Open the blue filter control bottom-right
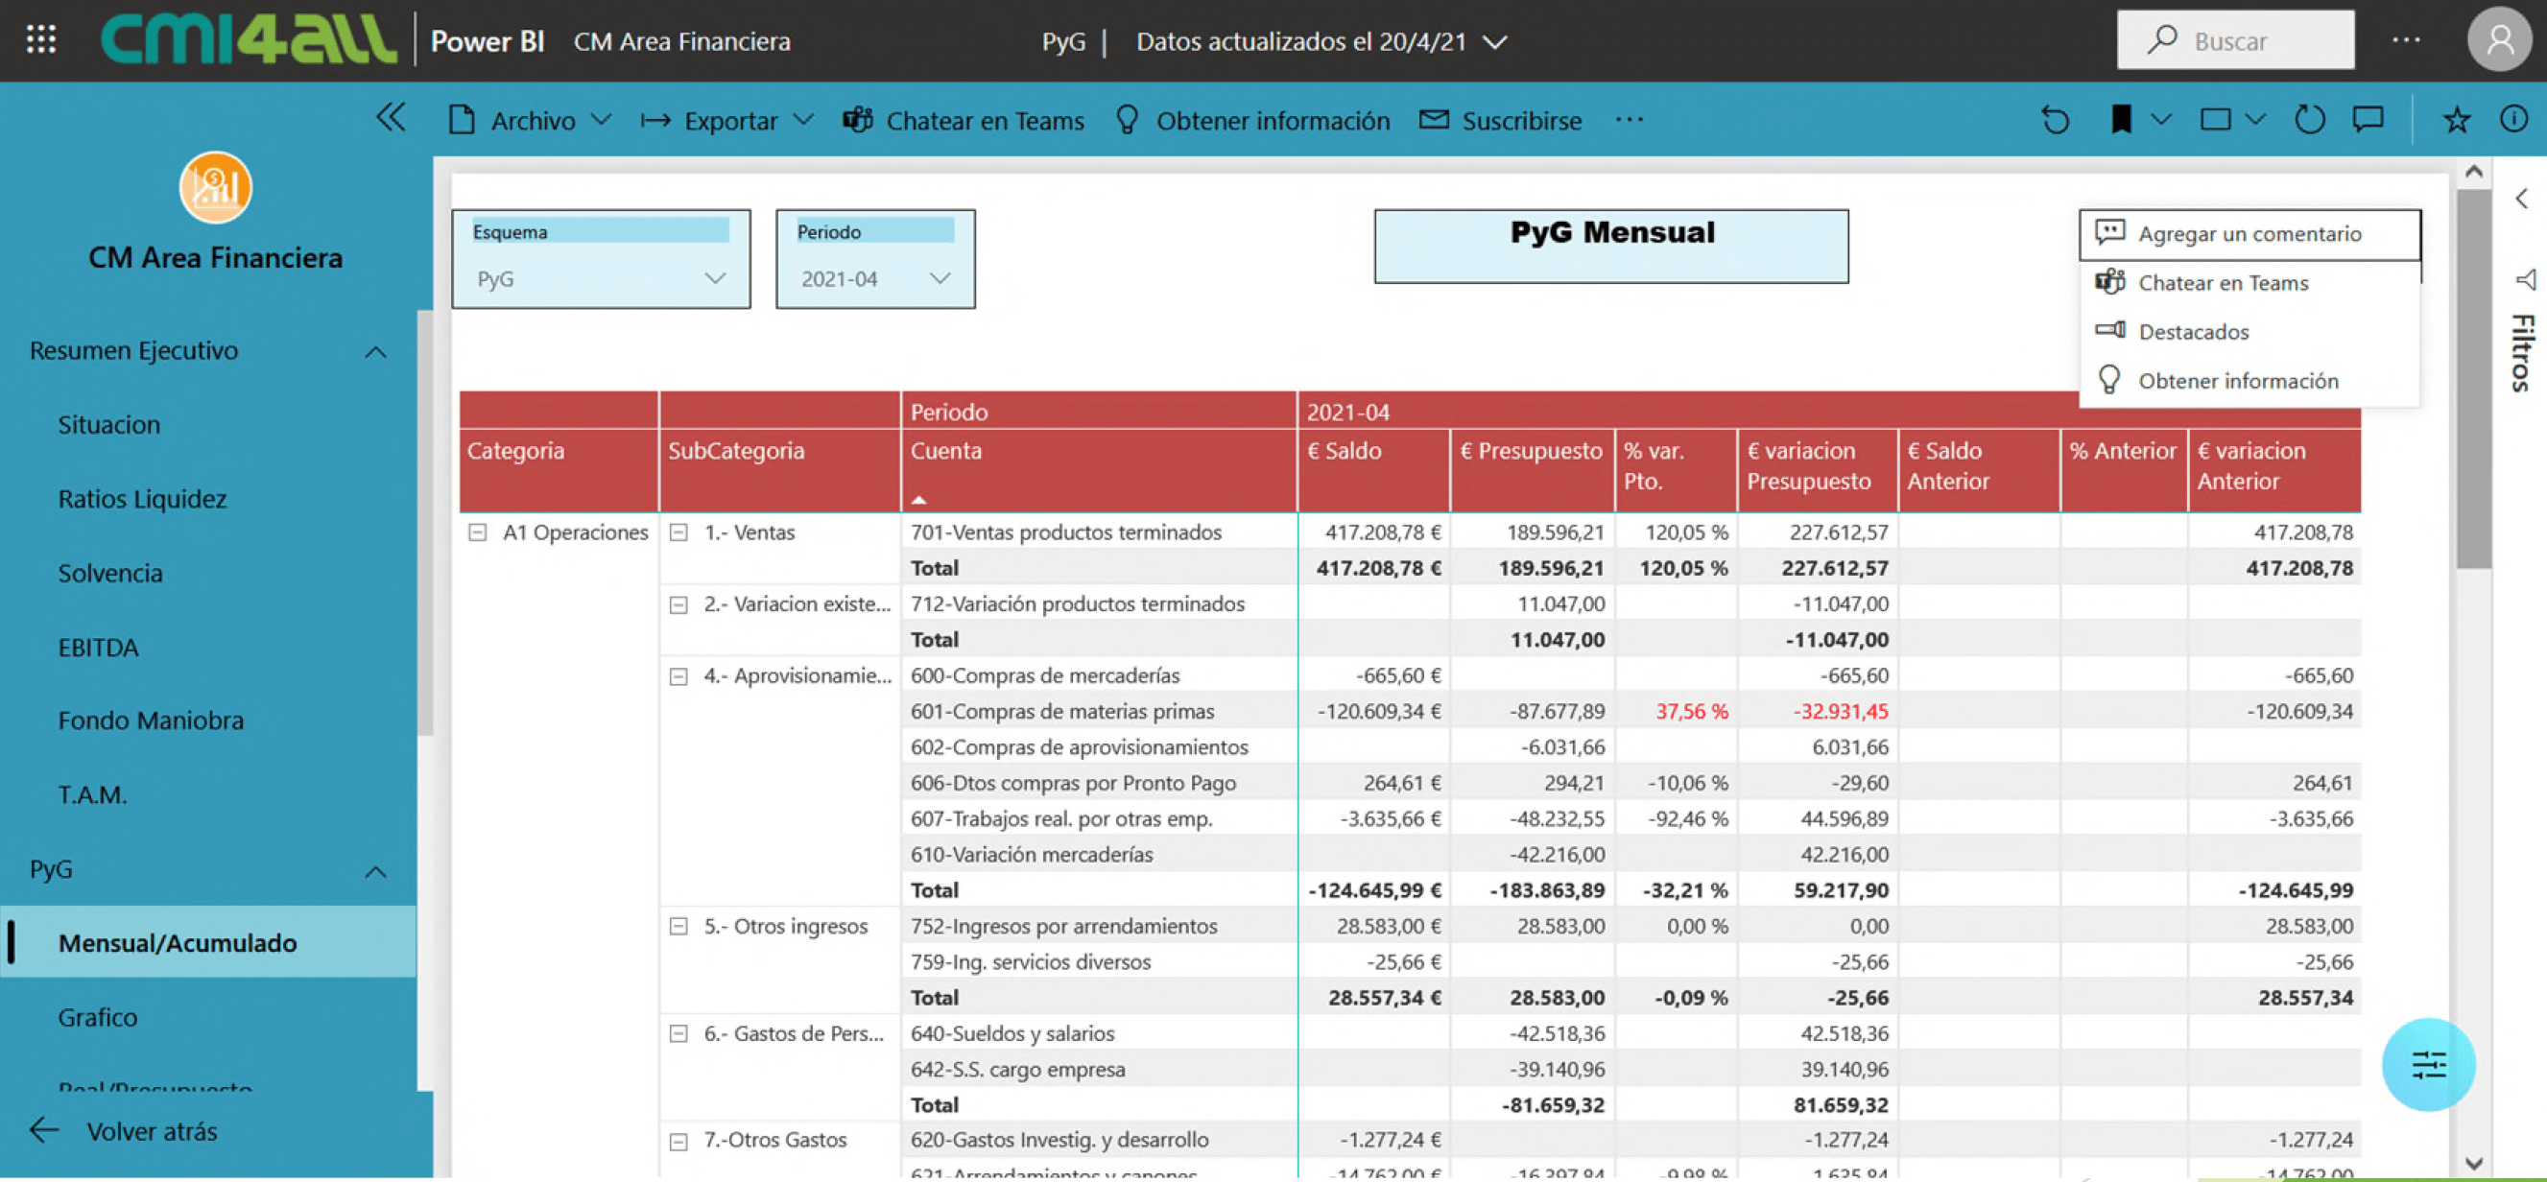The image size is (2547, 1182). 2428,1065
